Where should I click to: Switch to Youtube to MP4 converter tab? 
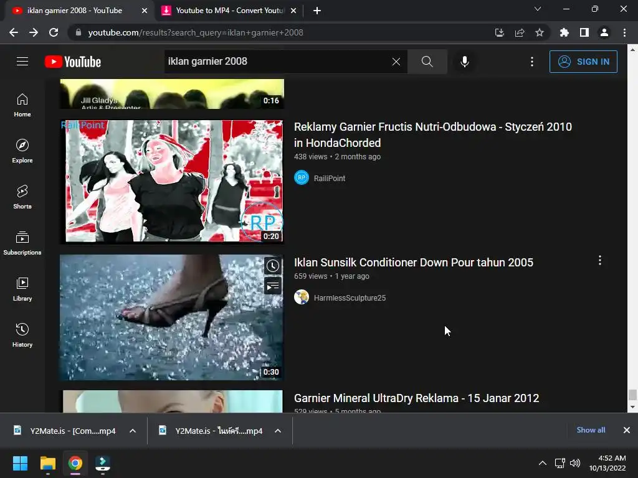pos(230,11)
